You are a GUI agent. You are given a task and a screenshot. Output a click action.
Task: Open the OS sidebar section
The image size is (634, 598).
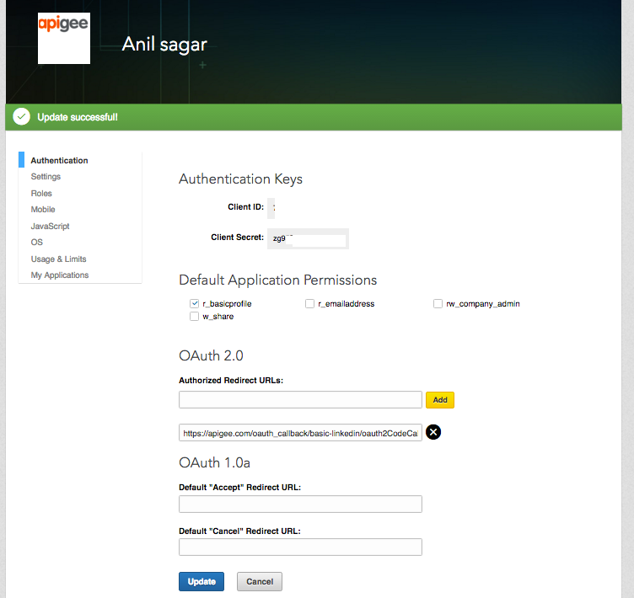tap(37, 242)
